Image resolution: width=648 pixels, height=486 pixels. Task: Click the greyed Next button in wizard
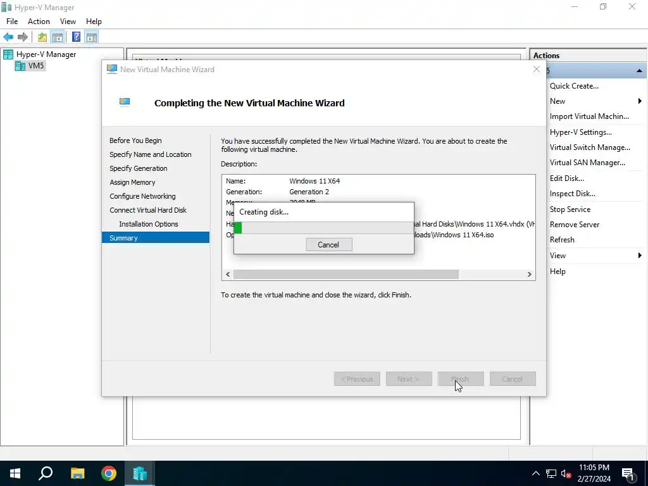(x=409, y=379)
